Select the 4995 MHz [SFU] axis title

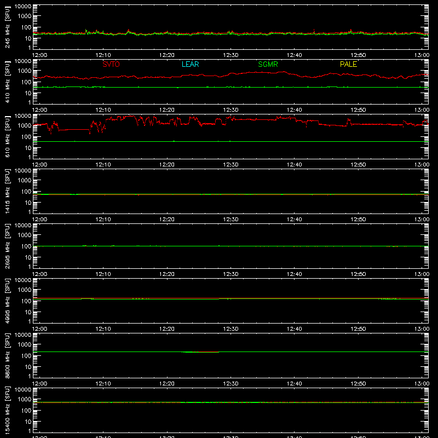tap(7, 301)
